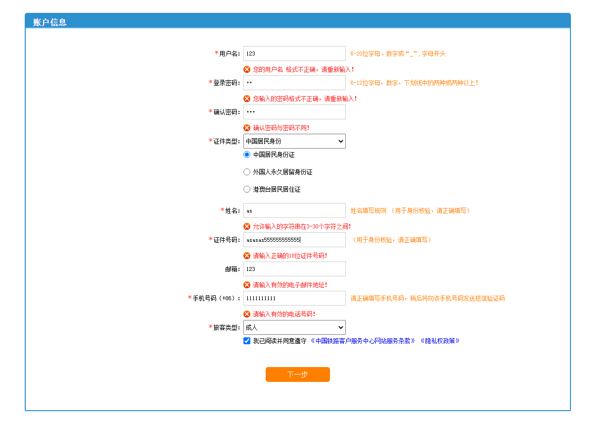Click the error icon beside username format message
Image resolution: width=610 pixels, height=426 pixels.
click(247, 69)
